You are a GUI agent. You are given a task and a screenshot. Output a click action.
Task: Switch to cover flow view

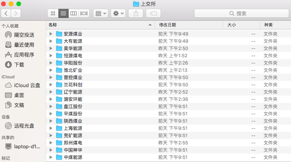pos(84,13)
